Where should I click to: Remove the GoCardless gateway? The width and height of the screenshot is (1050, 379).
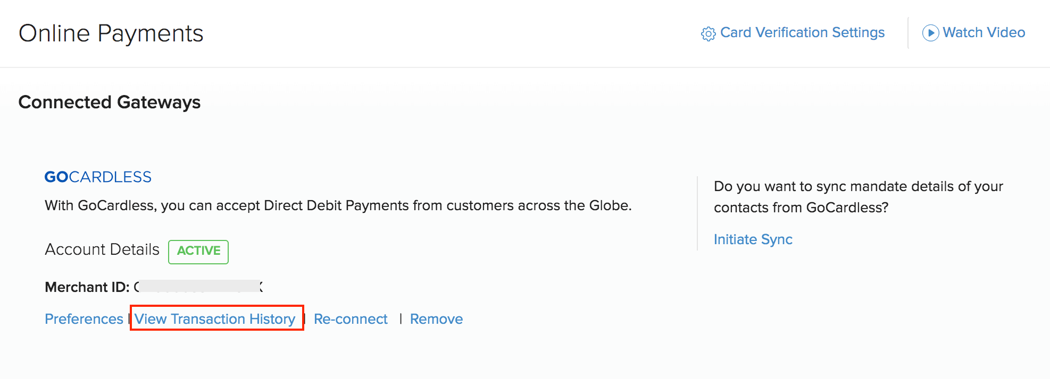click(x=436, y=318)
